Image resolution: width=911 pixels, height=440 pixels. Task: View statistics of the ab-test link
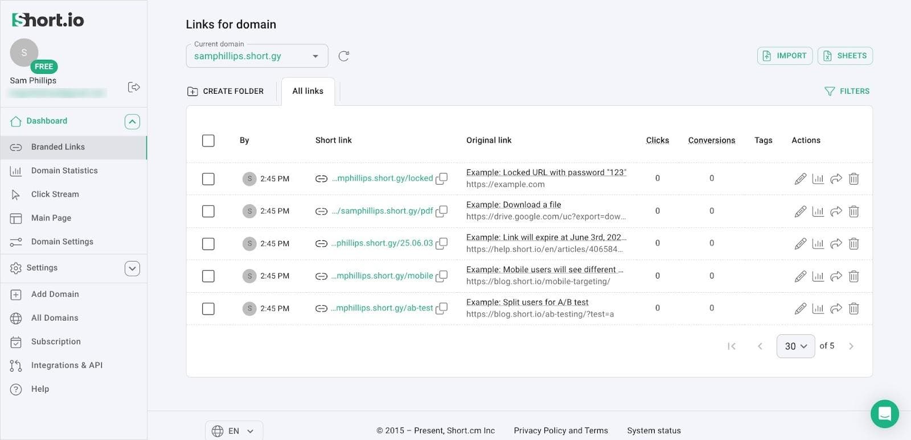click(x=818, y=309)
